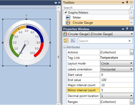The image size is (135, 105).
Task: Click the gauge's green rotation handle
Action: (26, 15)
